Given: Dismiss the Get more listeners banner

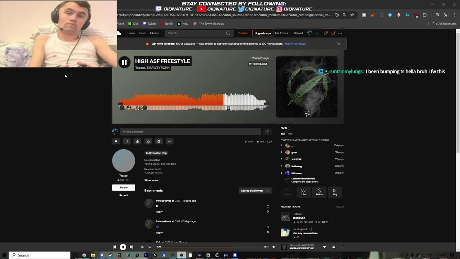Looking at the screenshot, I should 339,44.
